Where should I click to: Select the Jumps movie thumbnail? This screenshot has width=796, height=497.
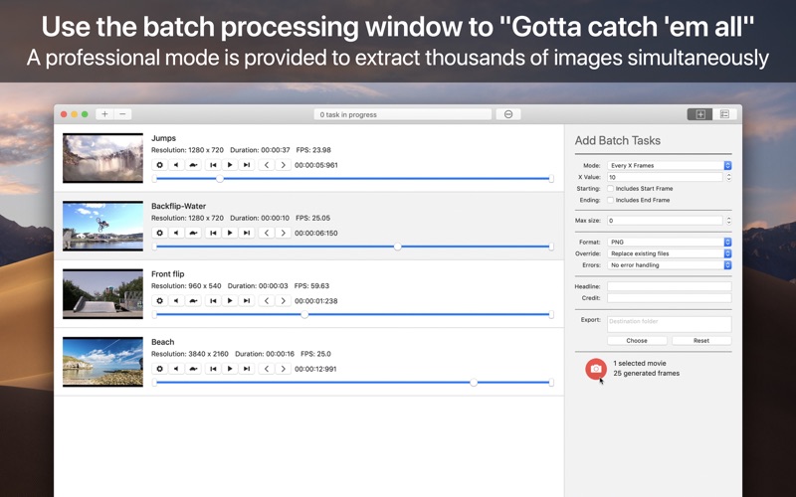[103, 158]
